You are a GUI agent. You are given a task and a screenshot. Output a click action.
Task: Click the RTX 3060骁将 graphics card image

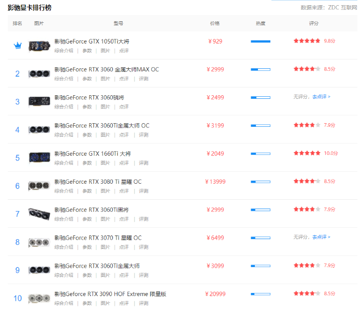(x=39, y=101)
